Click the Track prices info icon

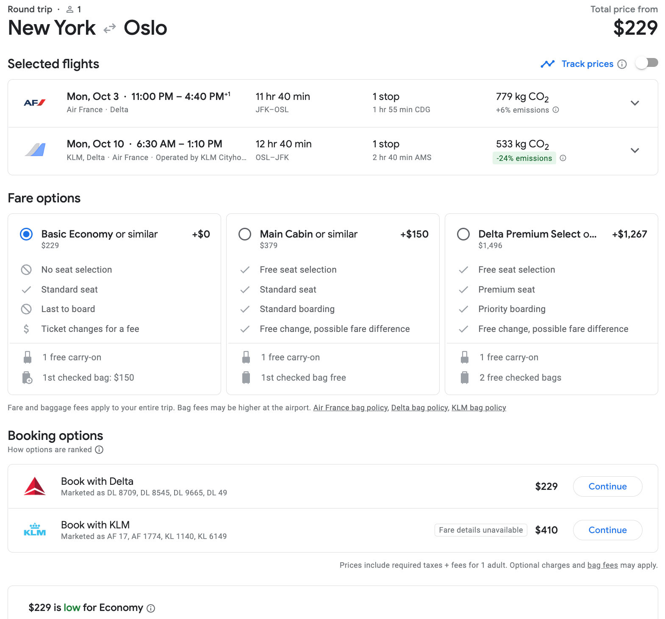click(x=622, y=64)
